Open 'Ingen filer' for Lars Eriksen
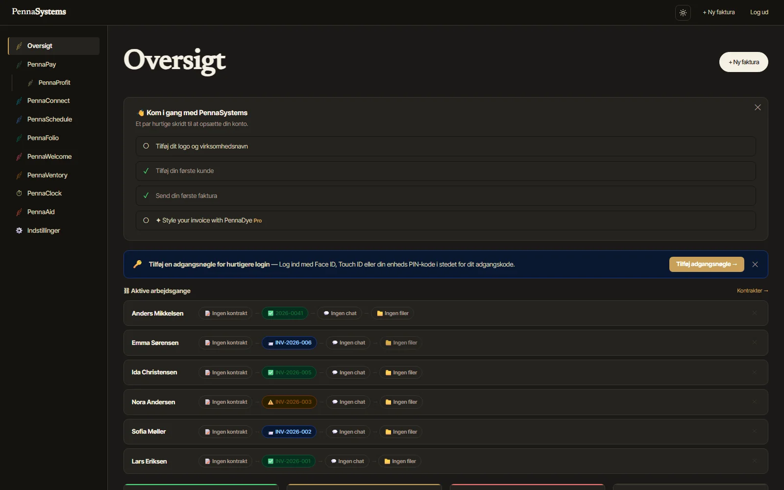Viewport: 784px width, 490px height. coord(400,462)
